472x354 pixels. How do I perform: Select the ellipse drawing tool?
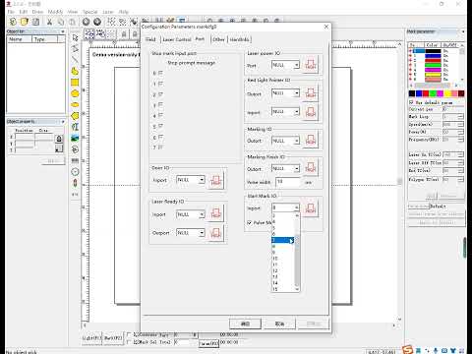point(75,104)
